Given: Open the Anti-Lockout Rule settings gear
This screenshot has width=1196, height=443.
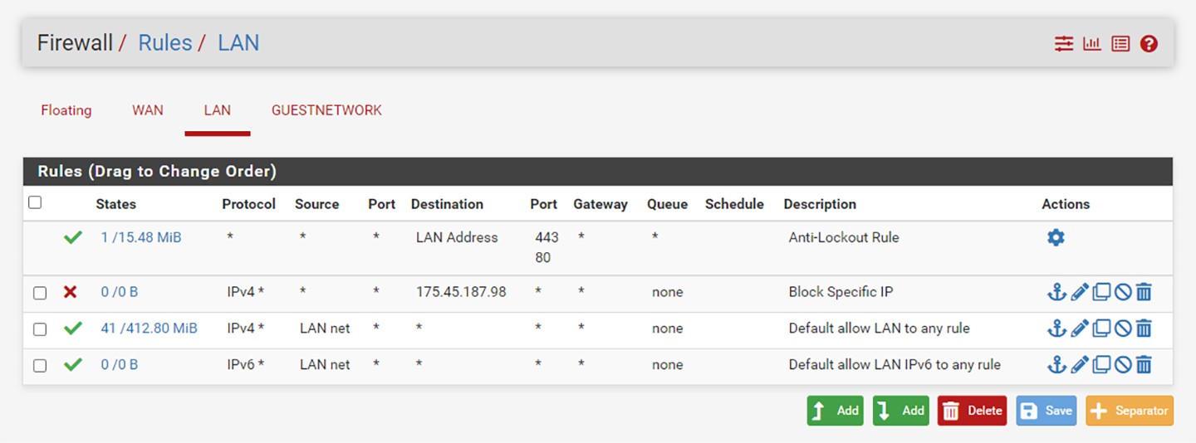Looking at the screenshot, I should coord(1056,238).
